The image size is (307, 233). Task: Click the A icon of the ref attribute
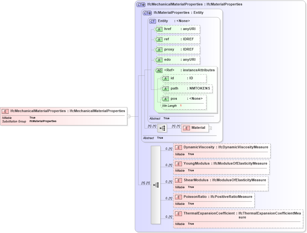(x=159, y=39)
